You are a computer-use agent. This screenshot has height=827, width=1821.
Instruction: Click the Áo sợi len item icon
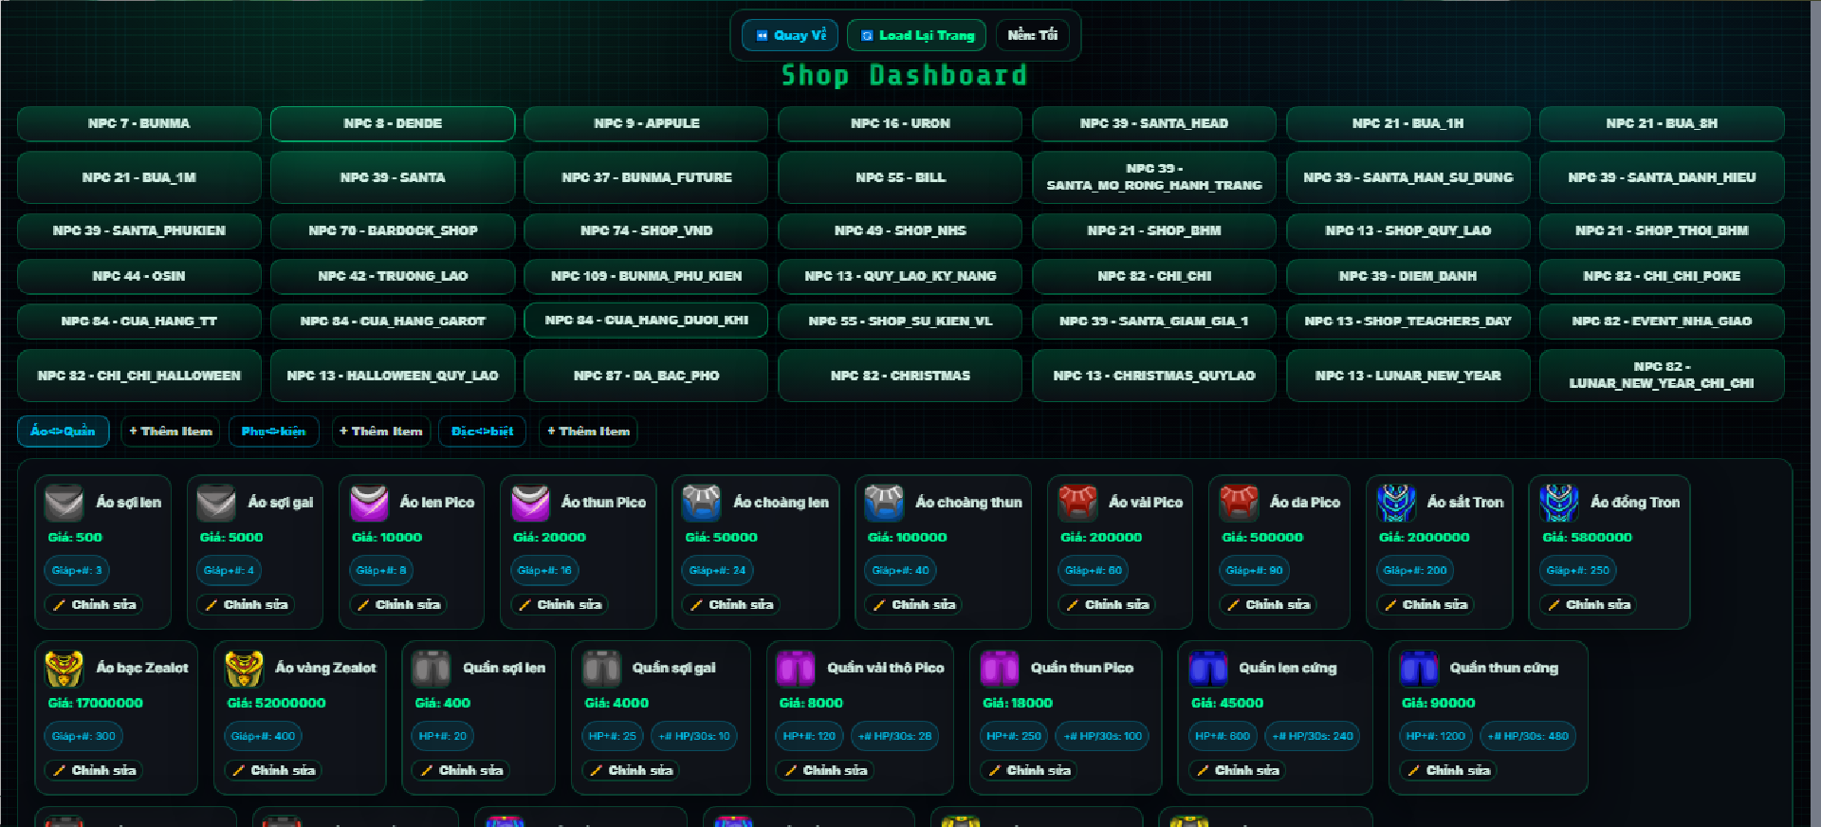(x=64, y=503)
